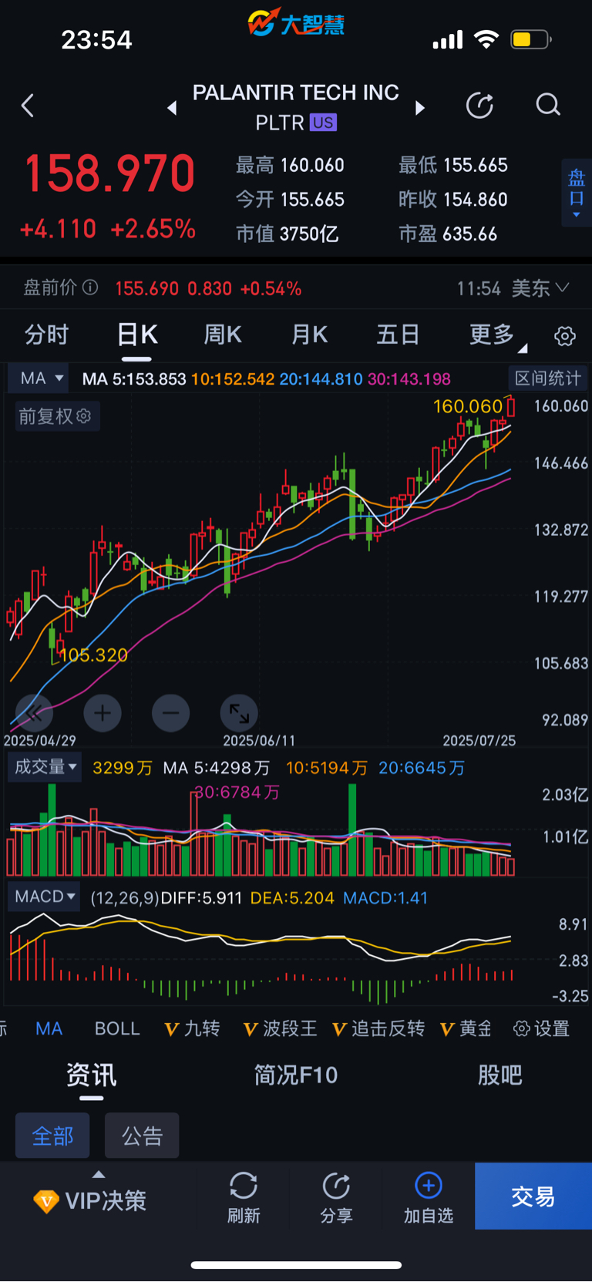Screen dimensions: 592x1282
Task: Select 追击反转 VIP indicator
Action: [x=378, y=1028]
